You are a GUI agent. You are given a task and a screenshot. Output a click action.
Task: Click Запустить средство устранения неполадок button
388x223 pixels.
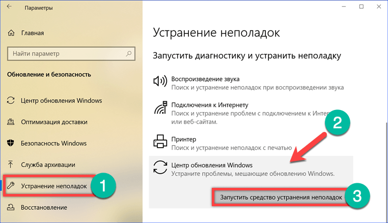click(x=281, y=197)
